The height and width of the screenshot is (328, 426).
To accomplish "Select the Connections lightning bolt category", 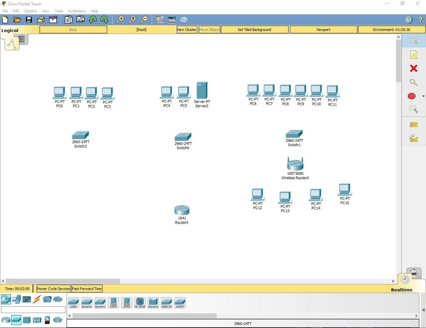I will pos(37,299).
